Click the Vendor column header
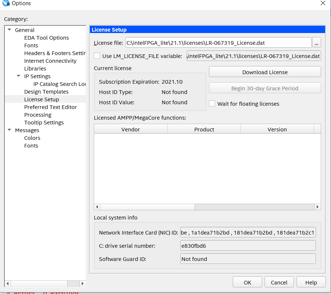The height and width of the screenshot is (294, 331). tap(130, 129)
